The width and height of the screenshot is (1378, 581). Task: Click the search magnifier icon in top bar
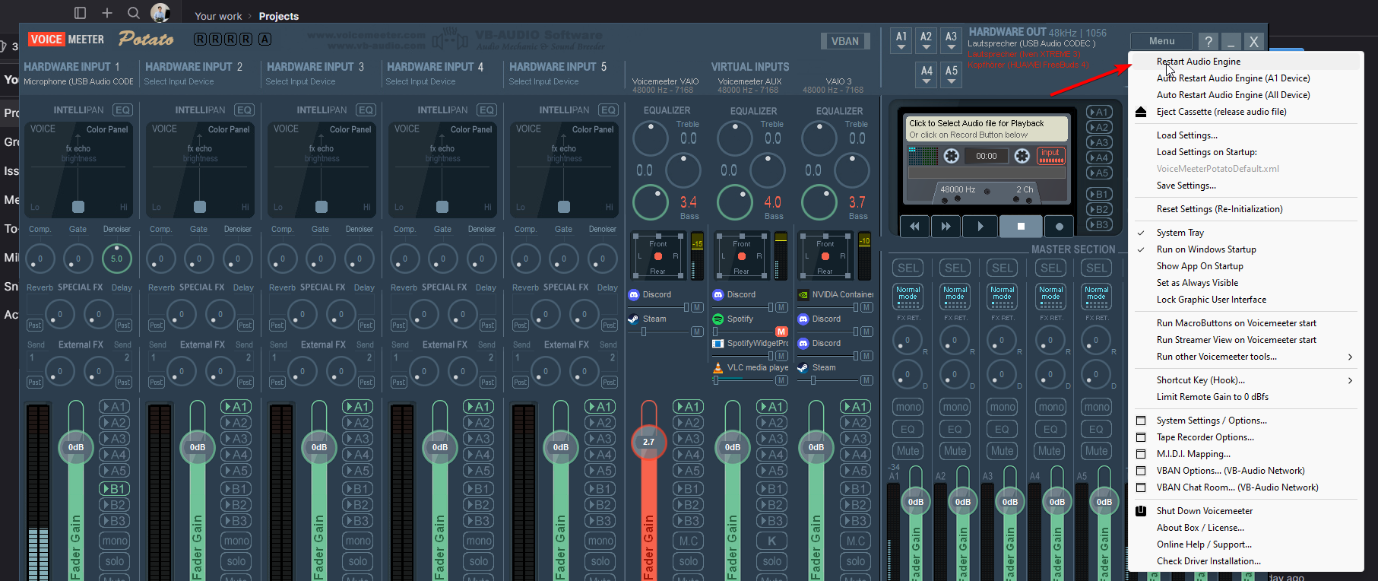tap(134, 13)
